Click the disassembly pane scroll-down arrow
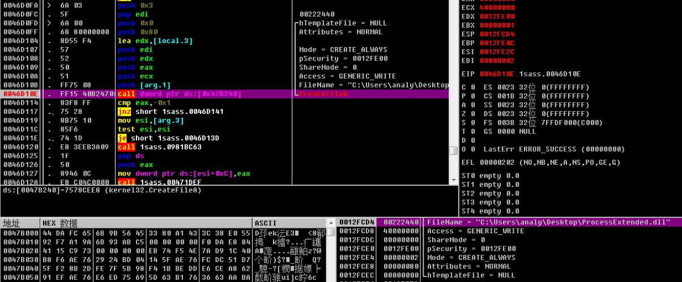682x282 pixels. (x=453, y=180)
